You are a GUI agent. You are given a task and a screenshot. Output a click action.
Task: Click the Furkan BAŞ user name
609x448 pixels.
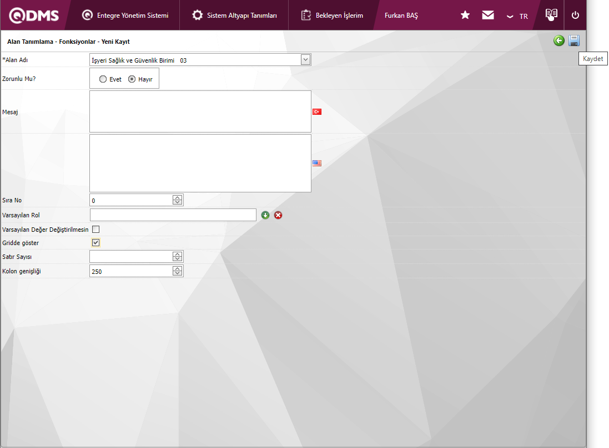[401, 16]
